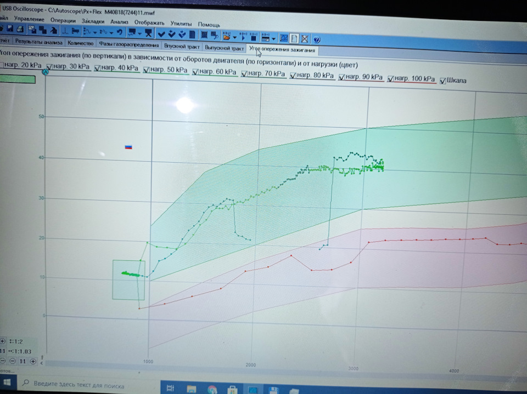This screenshot has height=394, width=527.
Task: Open a file with the orange folder icon
Action: tap(227, 36)
